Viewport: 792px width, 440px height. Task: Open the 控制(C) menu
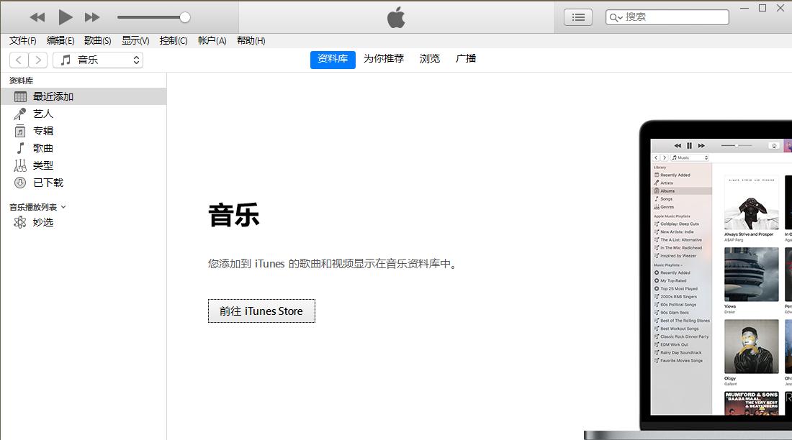[x=174, y=40]
